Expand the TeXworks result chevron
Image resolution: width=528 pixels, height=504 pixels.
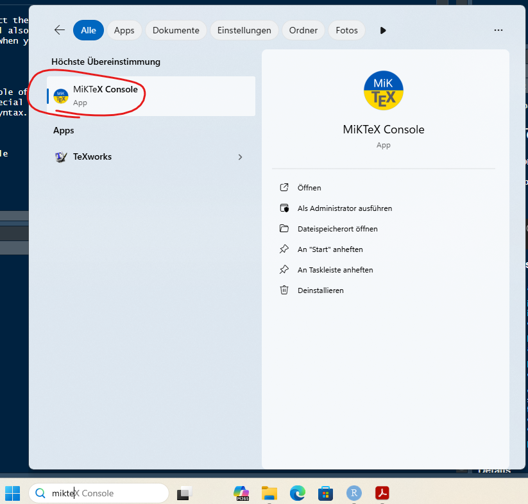[241, 157]
